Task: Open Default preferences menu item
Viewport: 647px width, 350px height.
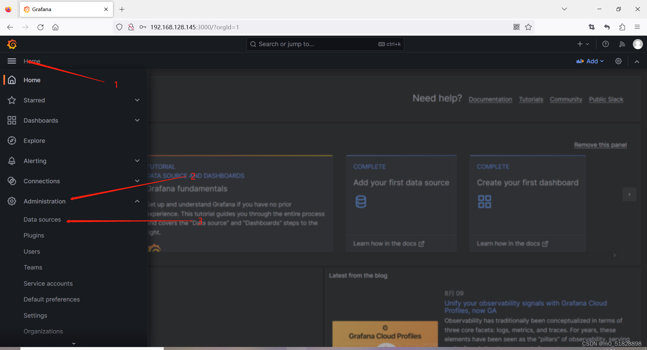Action: (52, 299)
